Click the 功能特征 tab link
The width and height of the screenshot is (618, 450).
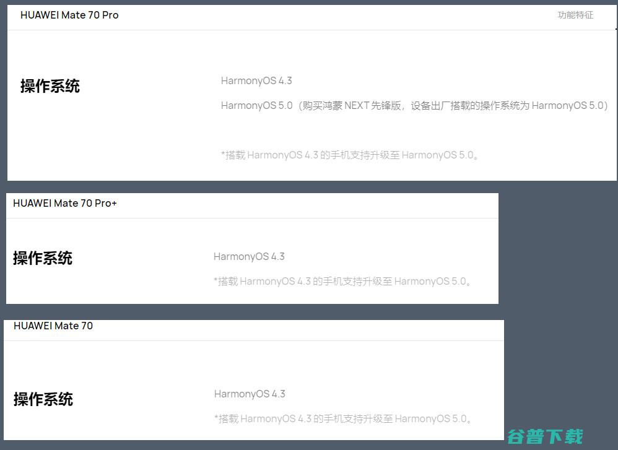coord(575,15)
